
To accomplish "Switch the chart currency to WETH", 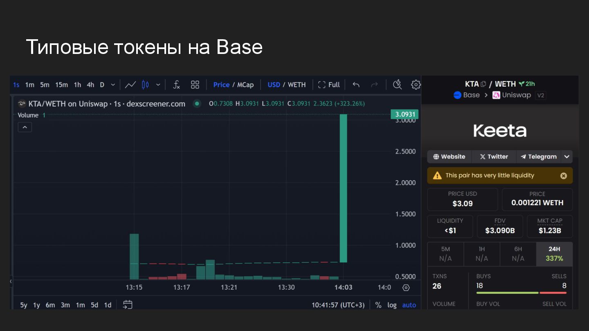I will (x=297, y=85).
